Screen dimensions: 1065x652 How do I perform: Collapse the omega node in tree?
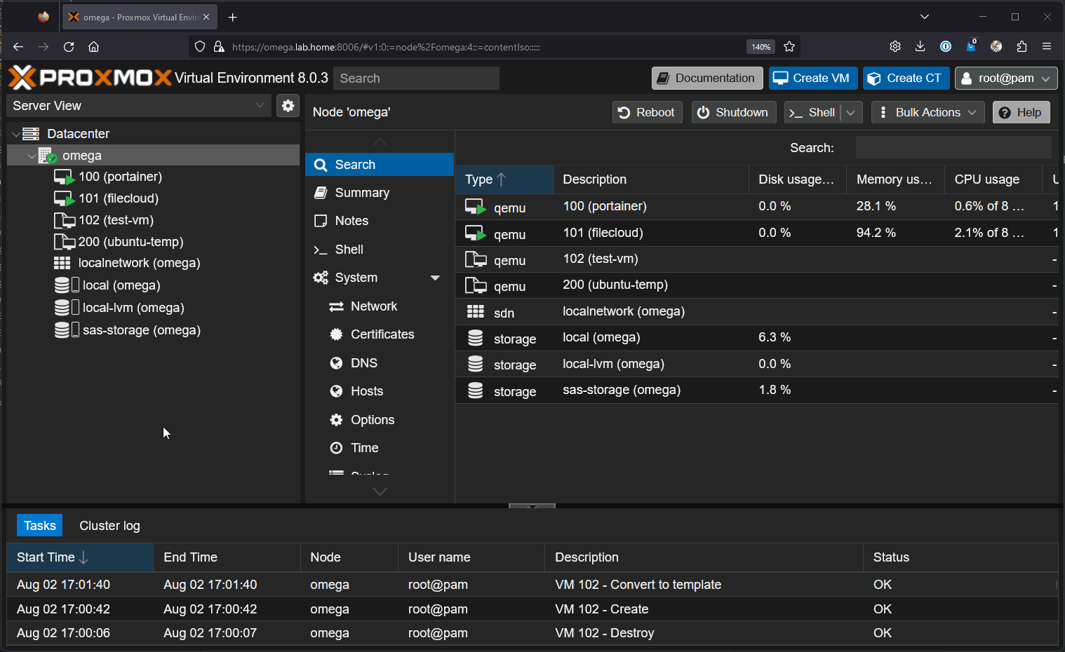coord(32,156)
